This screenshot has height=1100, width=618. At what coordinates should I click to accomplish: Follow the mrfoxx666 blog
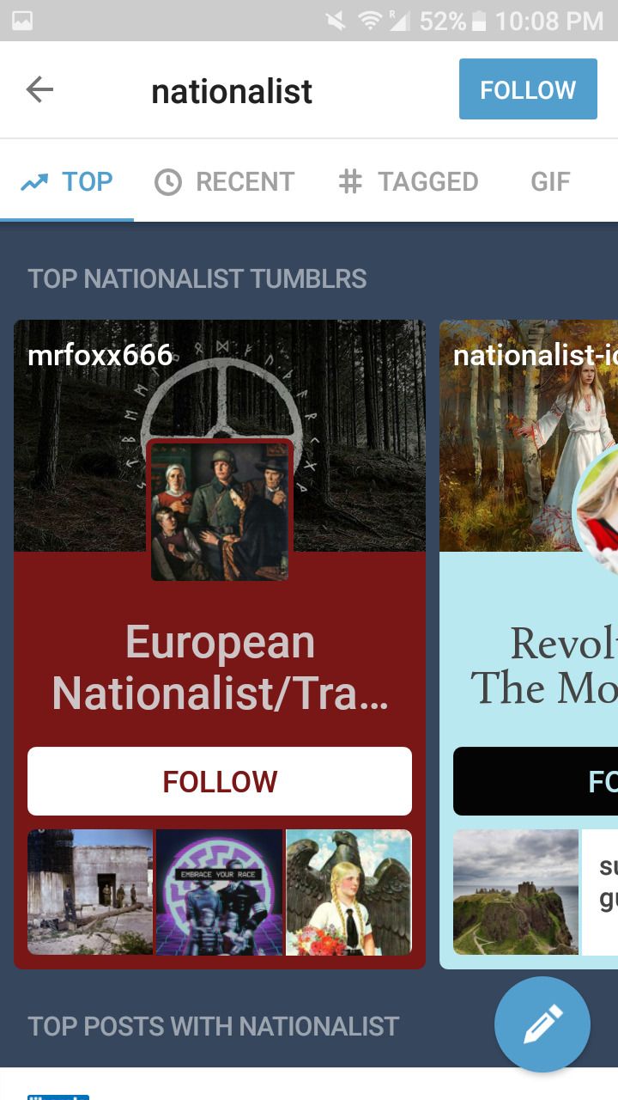point(220,781)
